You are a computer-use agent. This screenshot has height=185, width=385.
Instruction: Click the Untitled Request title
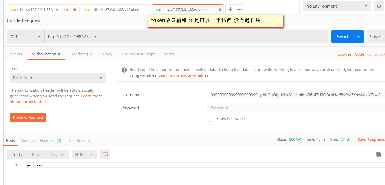pos(24,20)
